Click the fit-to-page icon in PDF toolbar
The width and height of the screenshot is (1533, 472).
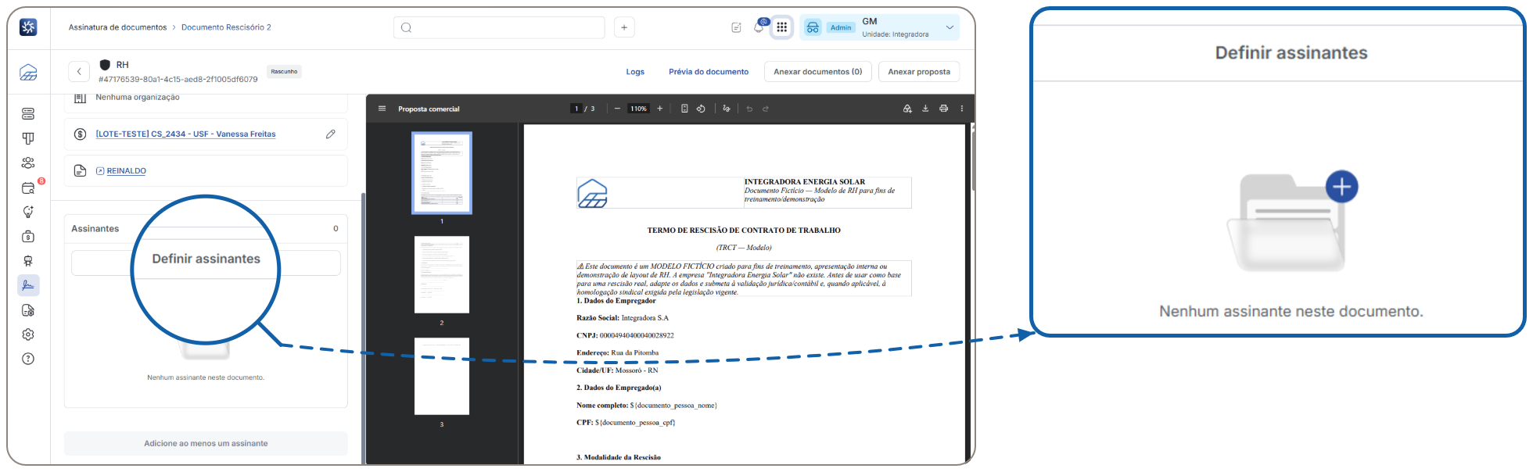pos(684,109)
